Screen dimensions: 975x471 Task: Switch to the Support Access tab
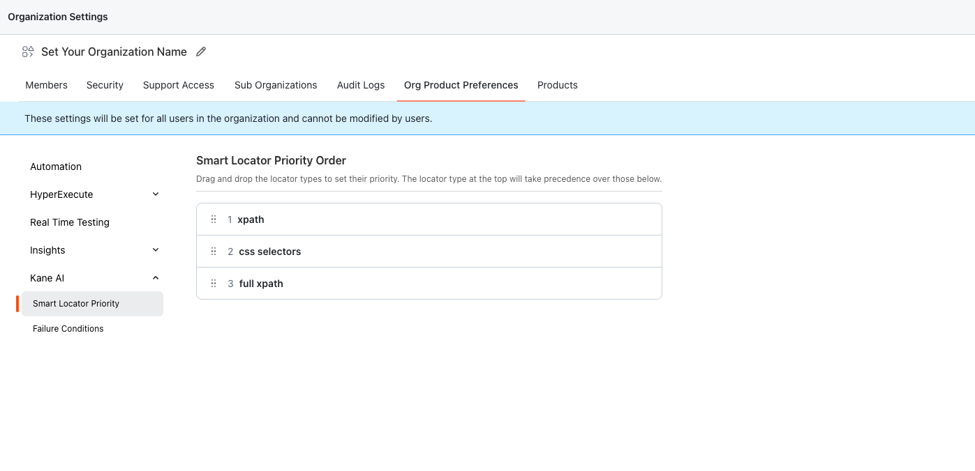pos(178,85)
